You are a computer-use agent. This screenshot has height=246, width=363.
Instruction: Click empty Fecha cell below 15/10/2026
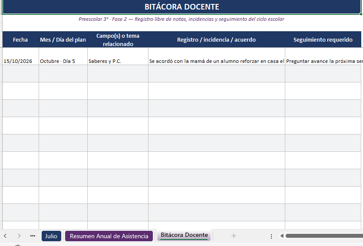tap(20, 74)
